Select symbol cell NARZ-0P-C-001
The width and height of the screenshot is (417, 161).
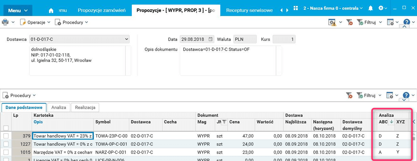click(111, 152)
